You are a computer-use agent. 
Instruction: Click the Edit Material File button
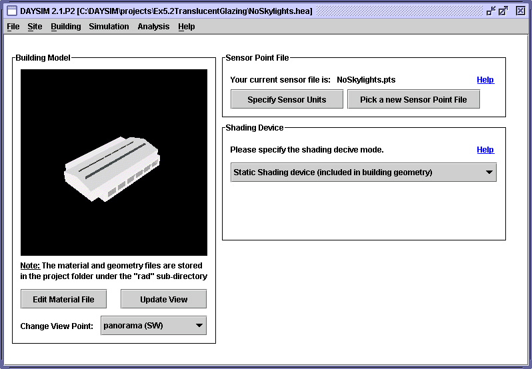pos(64,299)
